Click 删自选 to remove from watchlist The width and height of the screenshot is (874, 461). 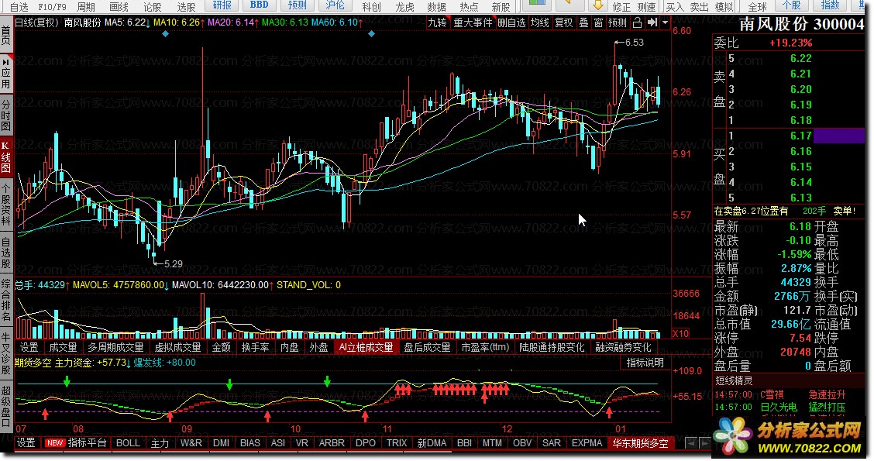[x=511, y=22]
